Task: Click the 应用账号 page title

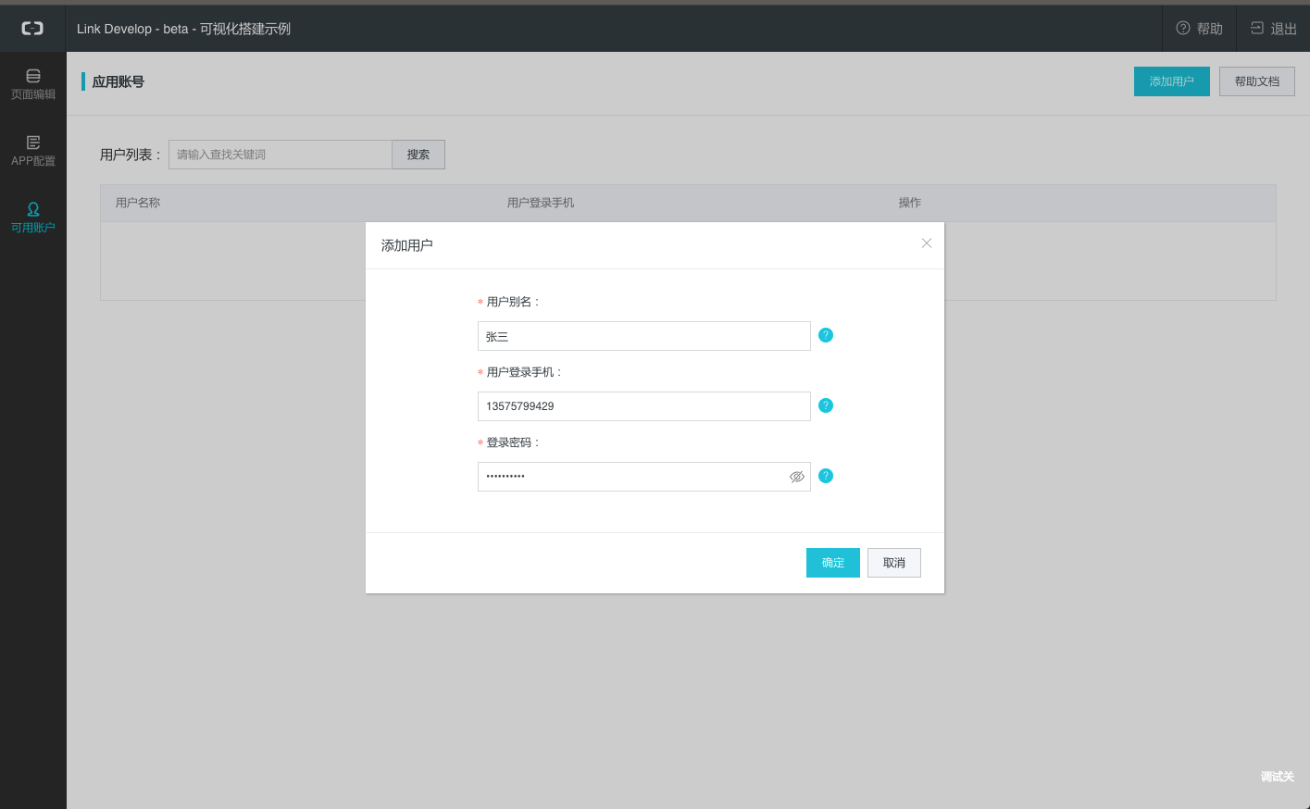Action: (119, 81)
